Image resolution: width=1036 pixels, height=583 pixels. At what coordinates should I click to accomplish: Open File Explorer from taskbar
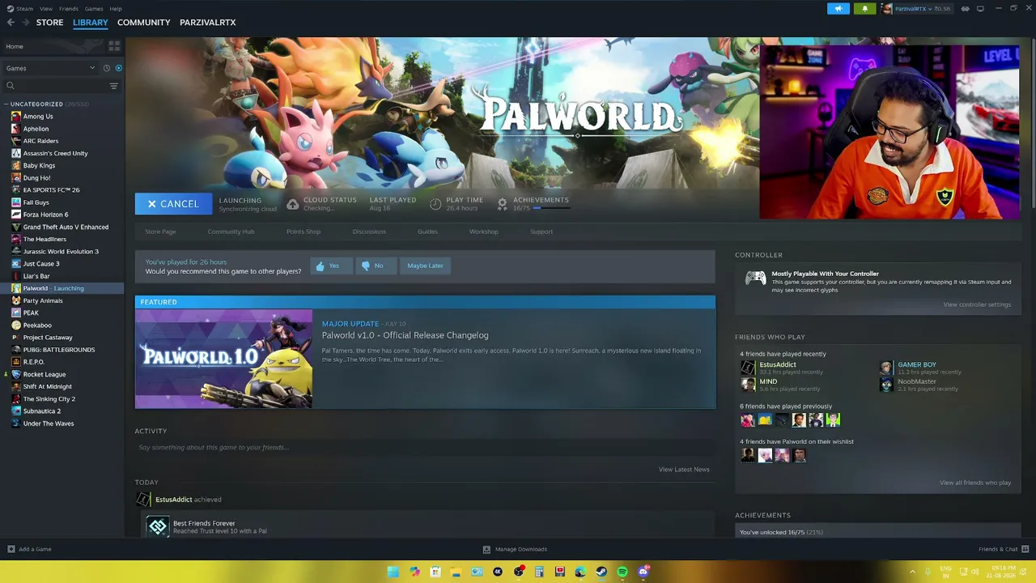[x=456, y=572]
